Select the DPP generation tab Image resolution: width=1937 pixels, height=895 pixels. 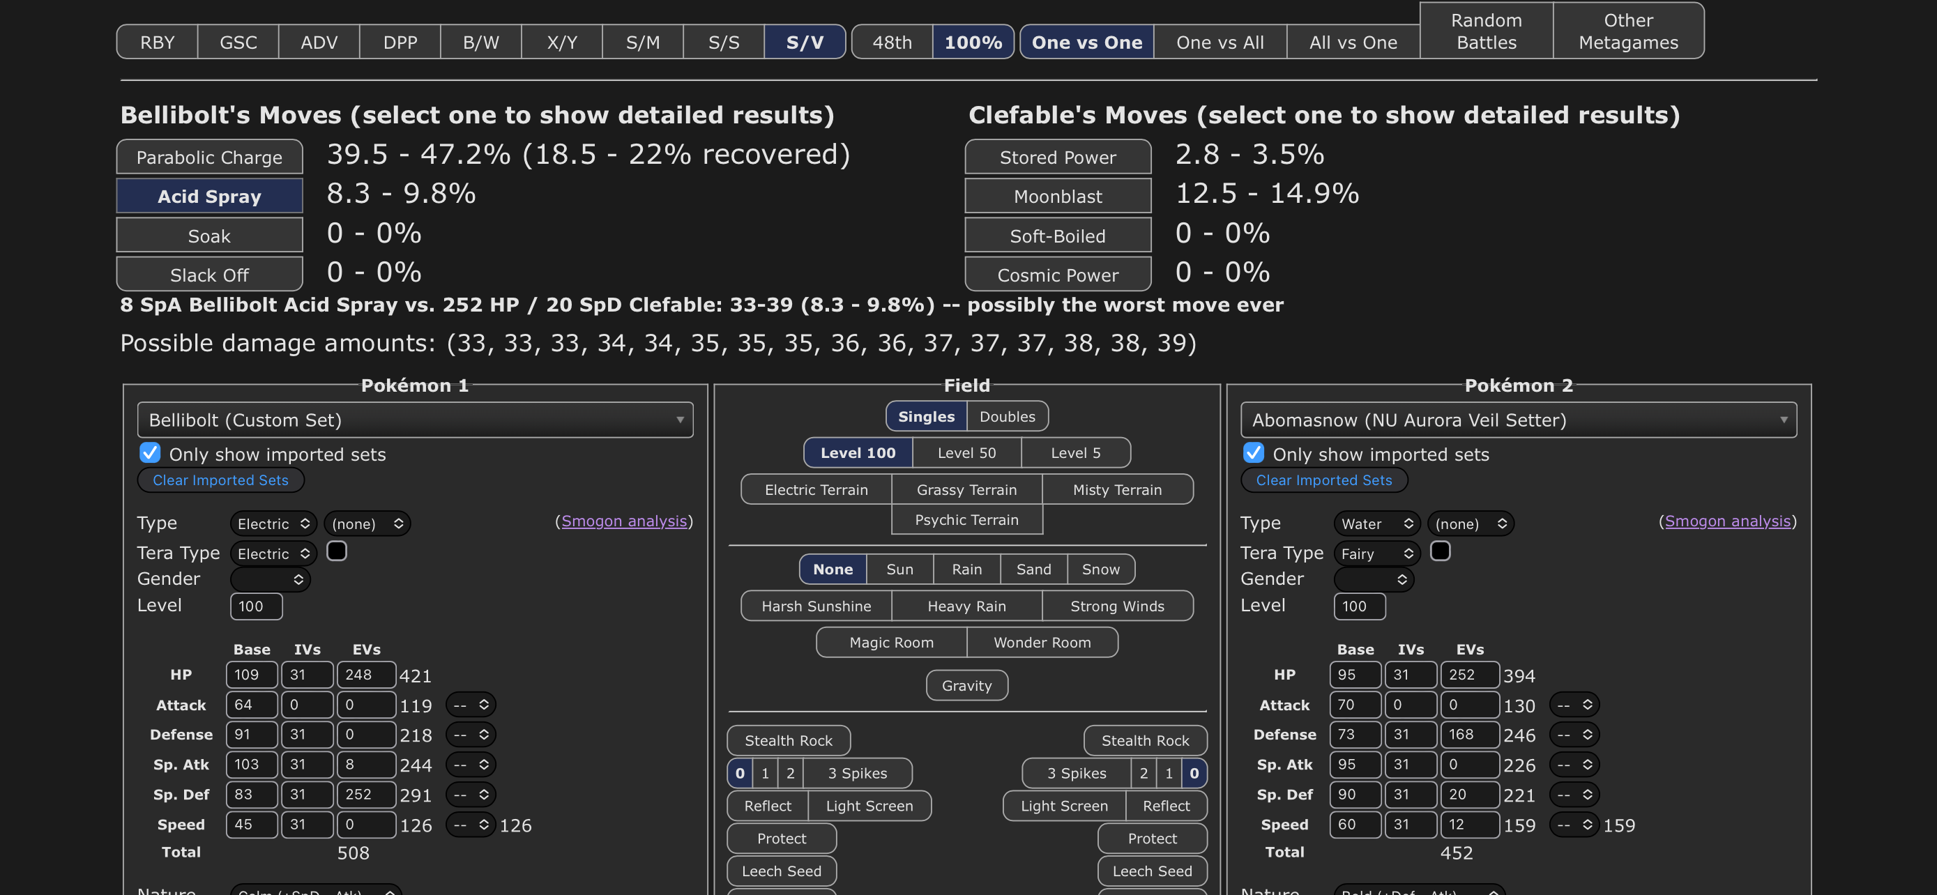point(400,42)
